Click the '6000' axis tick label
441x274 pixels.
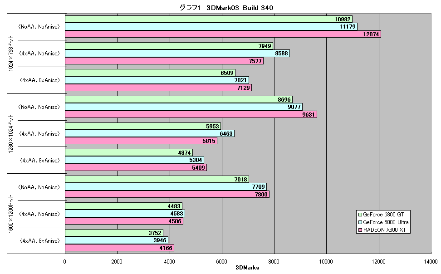[221, 261]
